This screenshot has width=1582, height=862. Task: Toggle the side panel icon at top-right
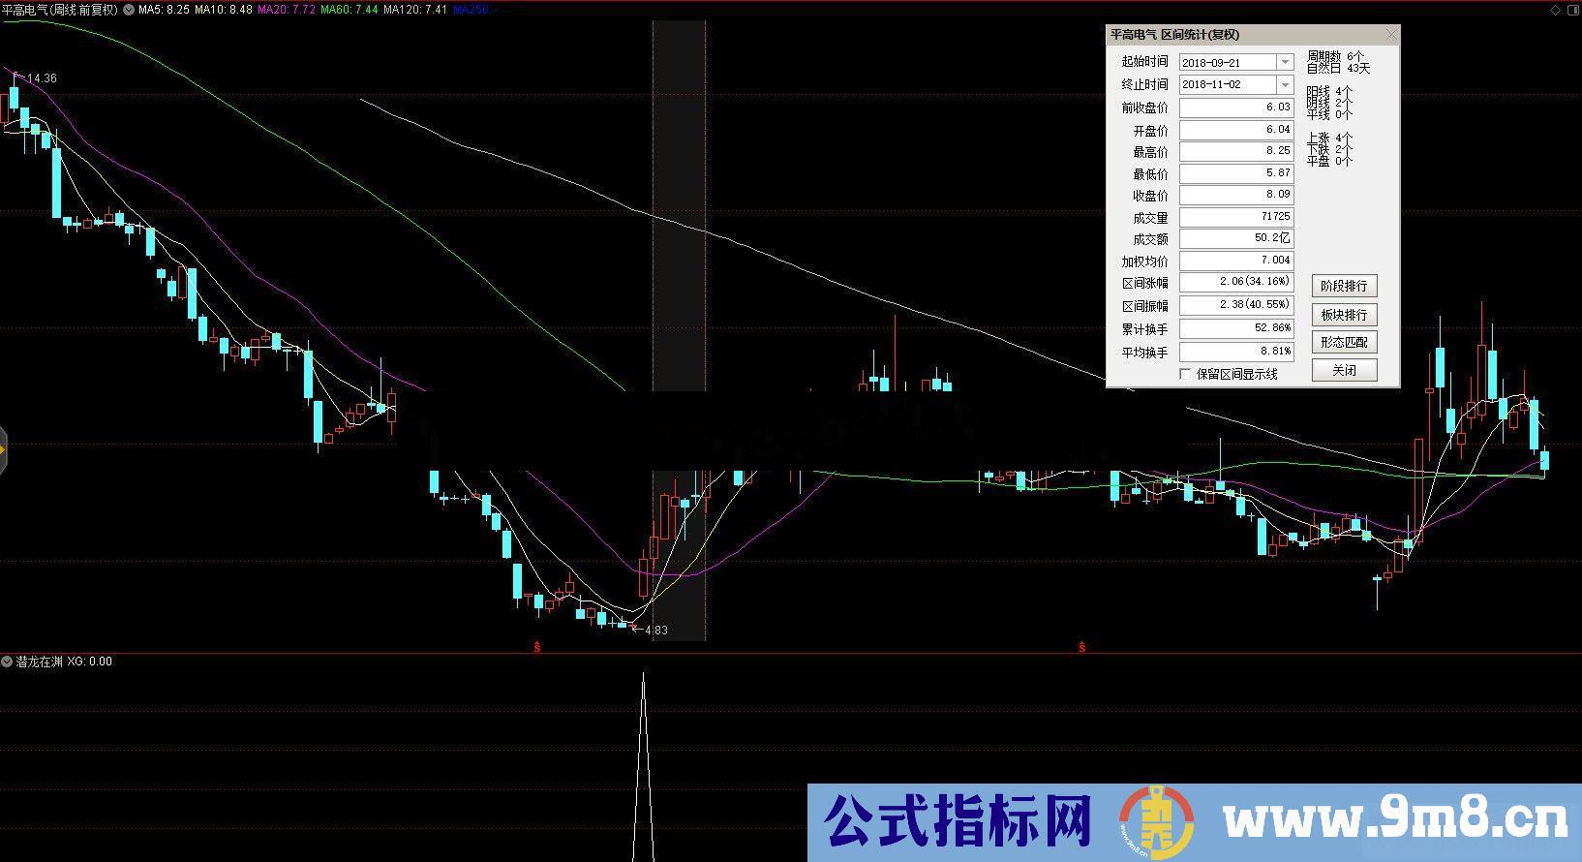point(1572,10)
